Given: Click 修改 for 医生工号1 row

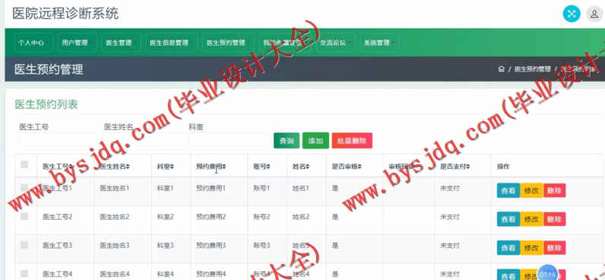Looking at the screenshot, I should 531,190.
